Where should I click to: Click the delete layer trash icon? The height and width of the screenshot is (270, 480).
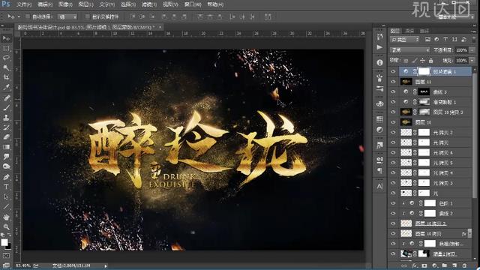tap(464, 265)
